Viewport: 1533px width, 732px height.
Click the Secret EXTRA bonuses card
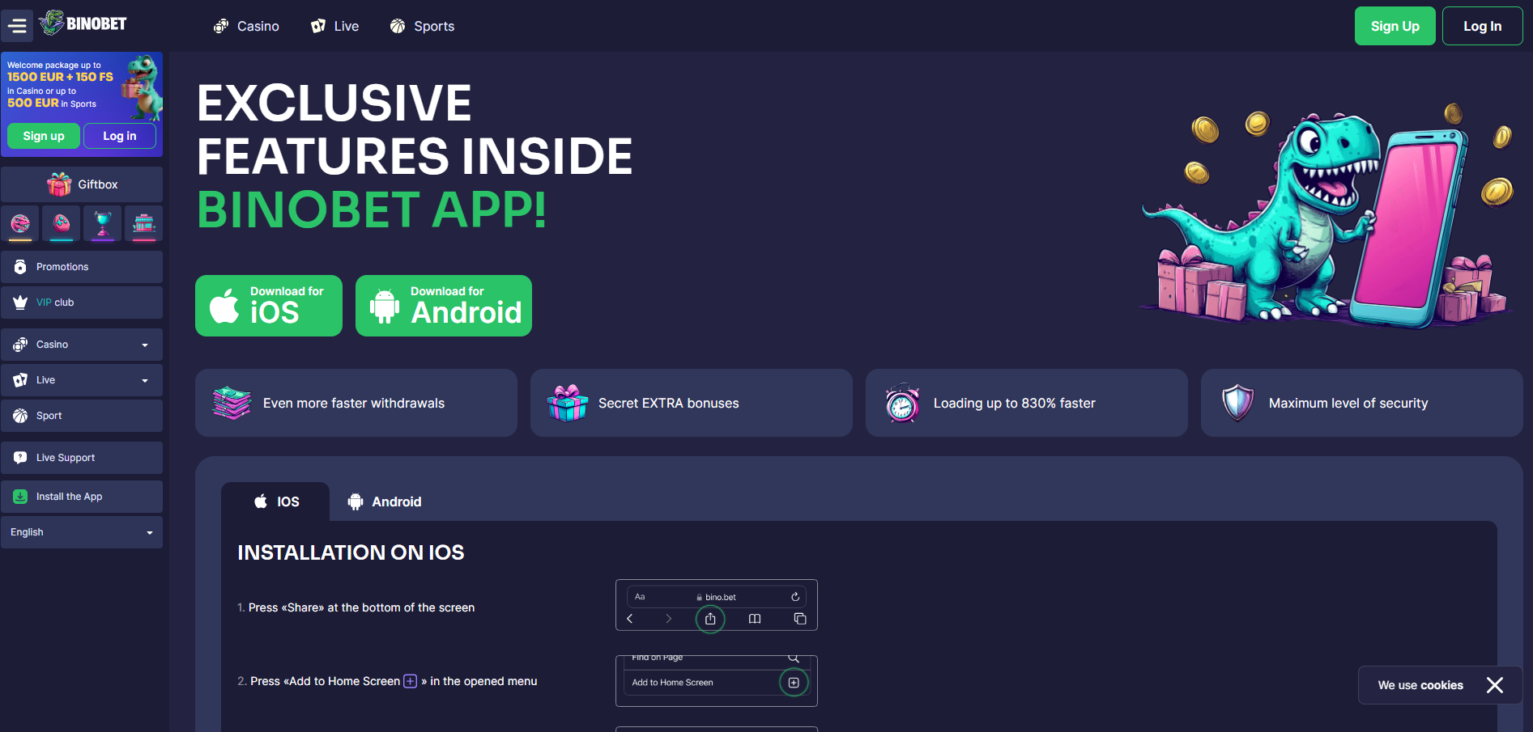click(x=692, y=403)
